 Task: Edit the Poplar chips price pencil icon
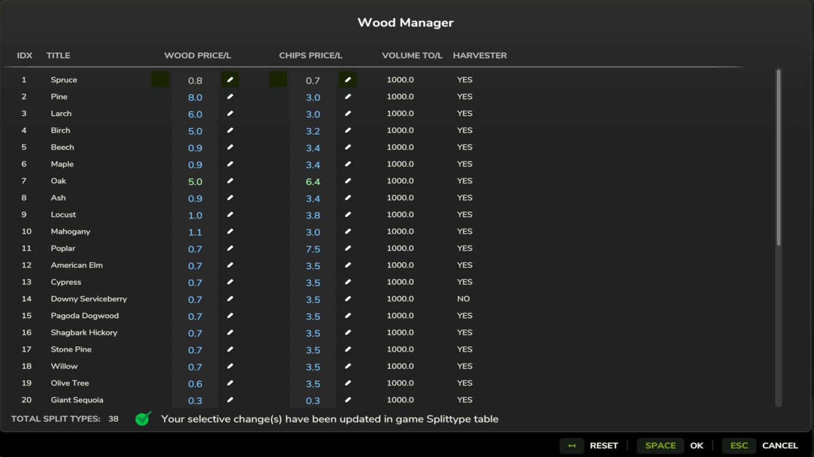[347, 248]
